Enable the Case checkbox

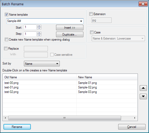tap(92, 32)
